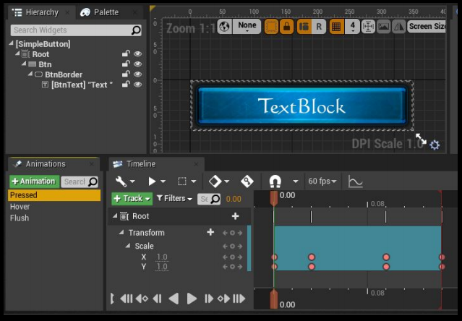This screenshot has width=462, height=321.
Task: Click the localization globe icon in viewport toolbar
Action: click(225, 26)
